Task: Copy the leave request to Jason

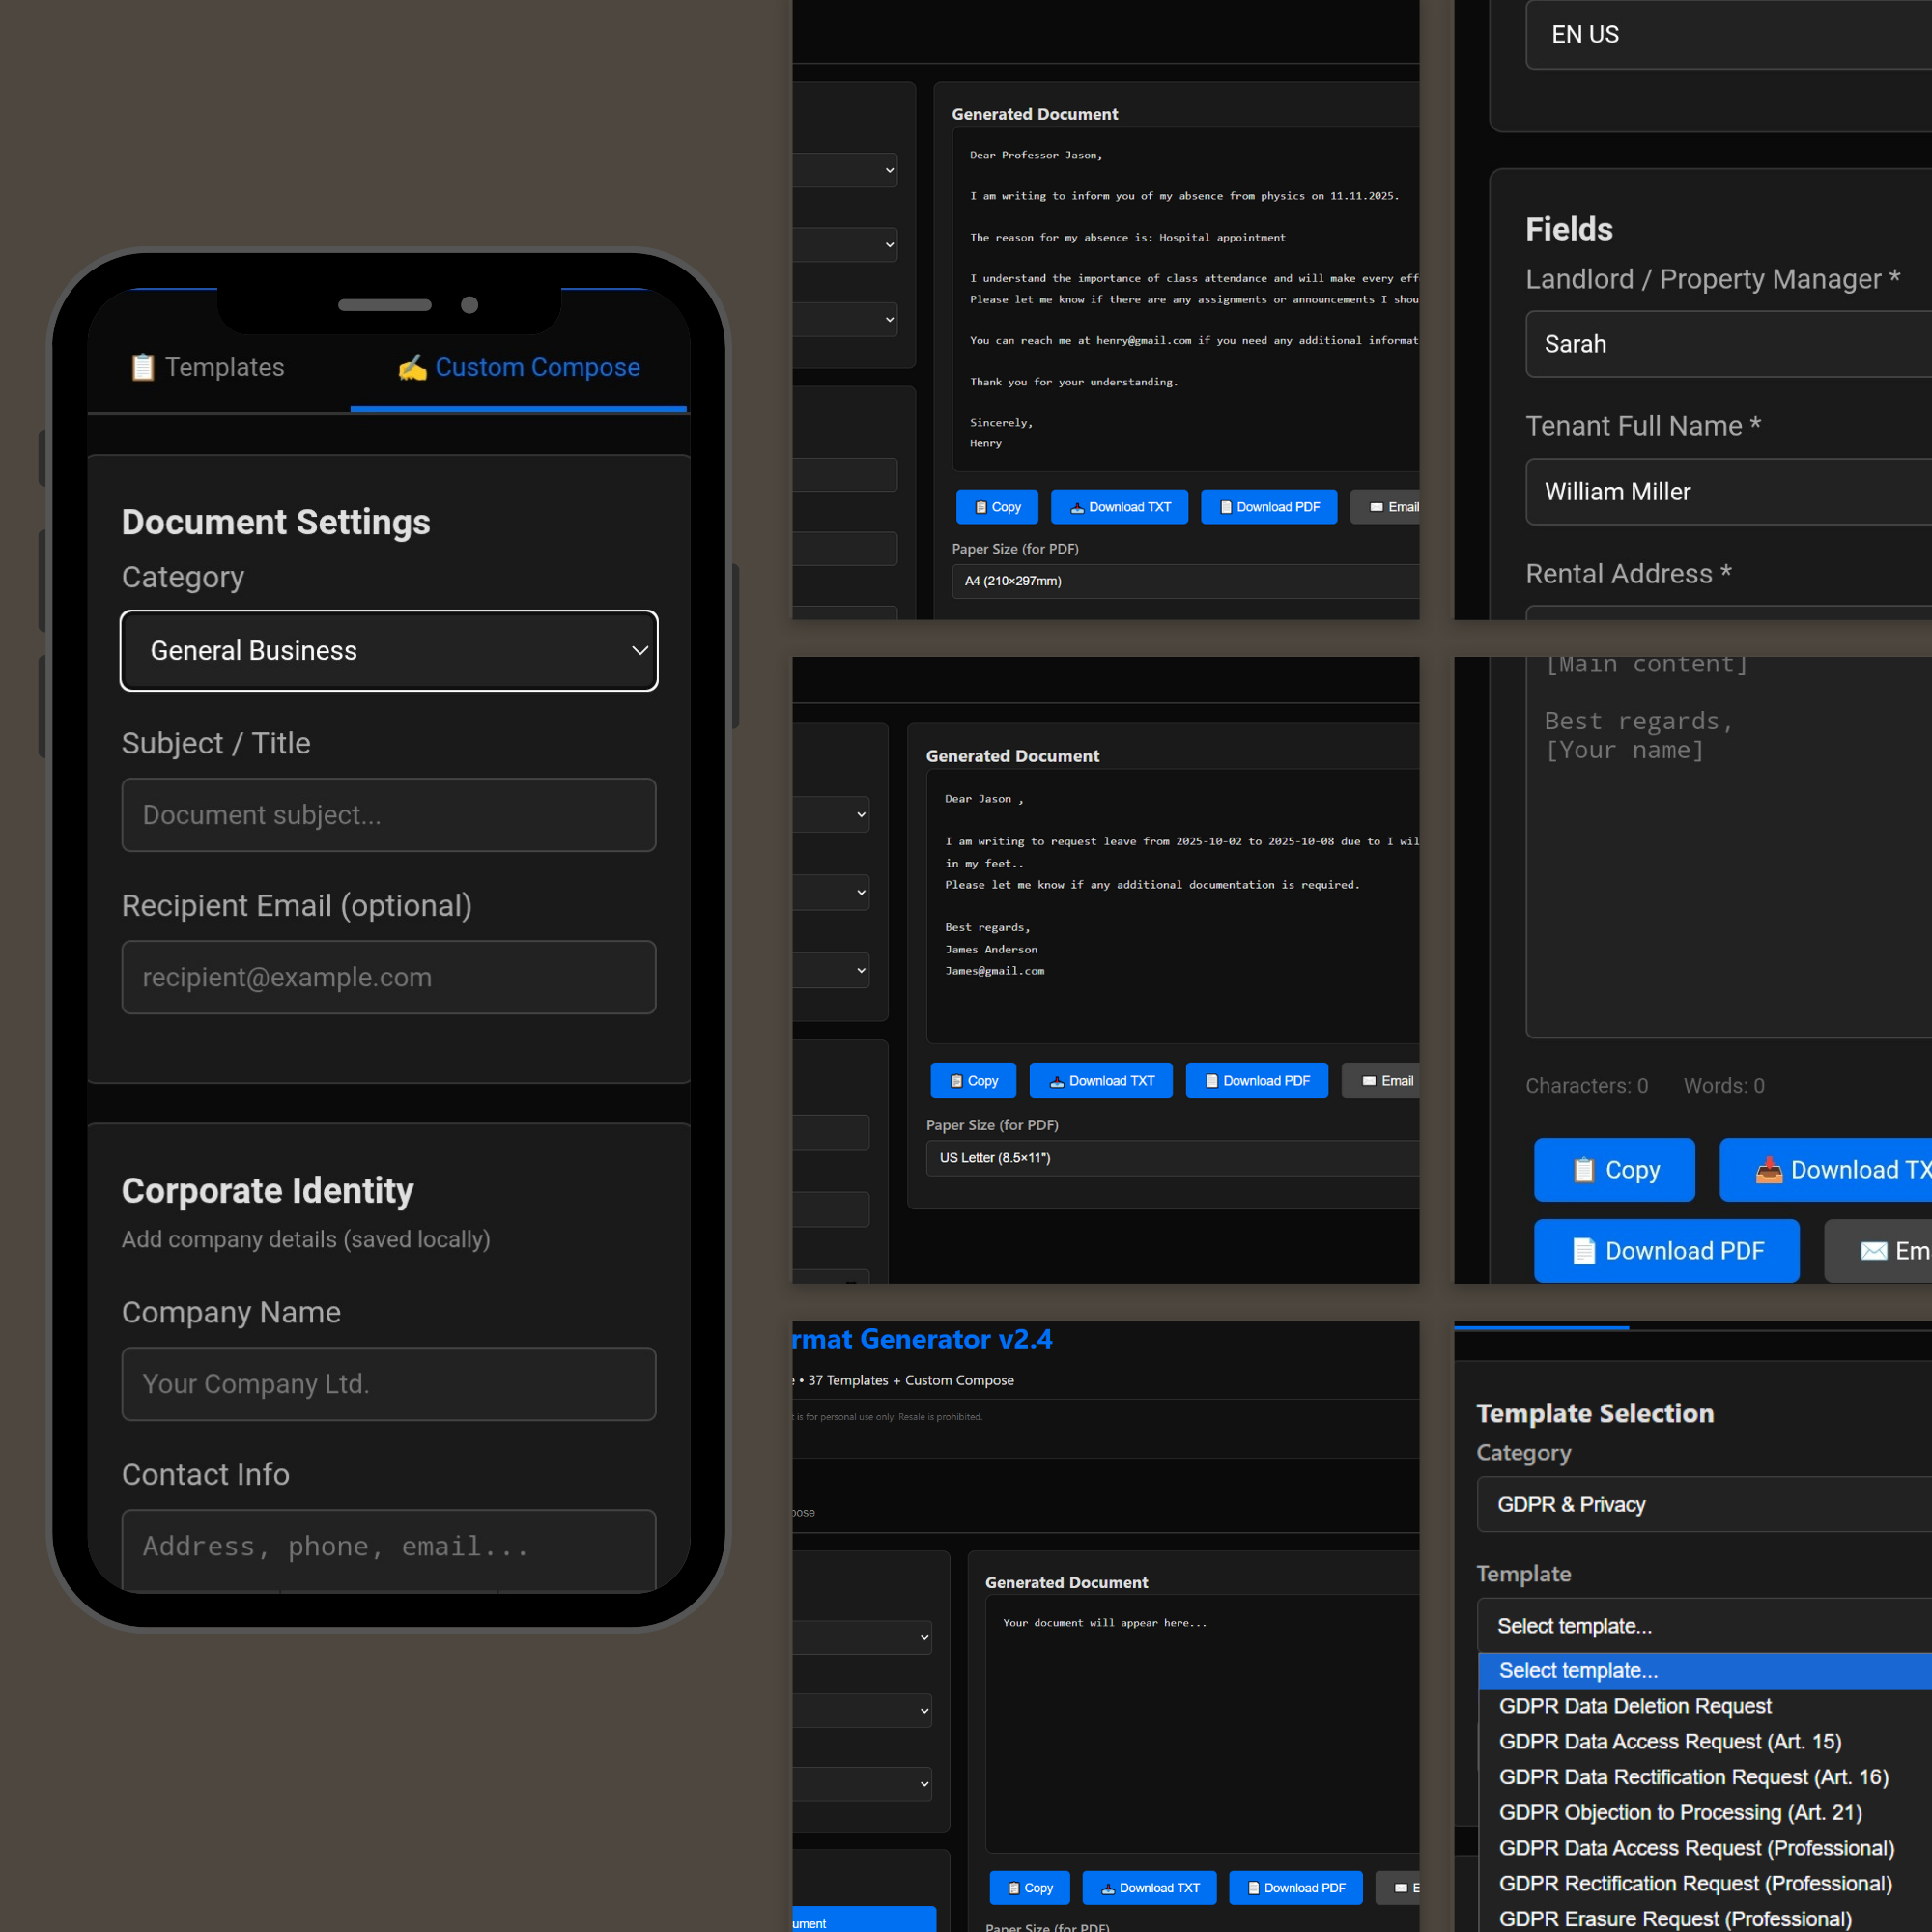Action: pyautogui.click(x=973, y=1081)
